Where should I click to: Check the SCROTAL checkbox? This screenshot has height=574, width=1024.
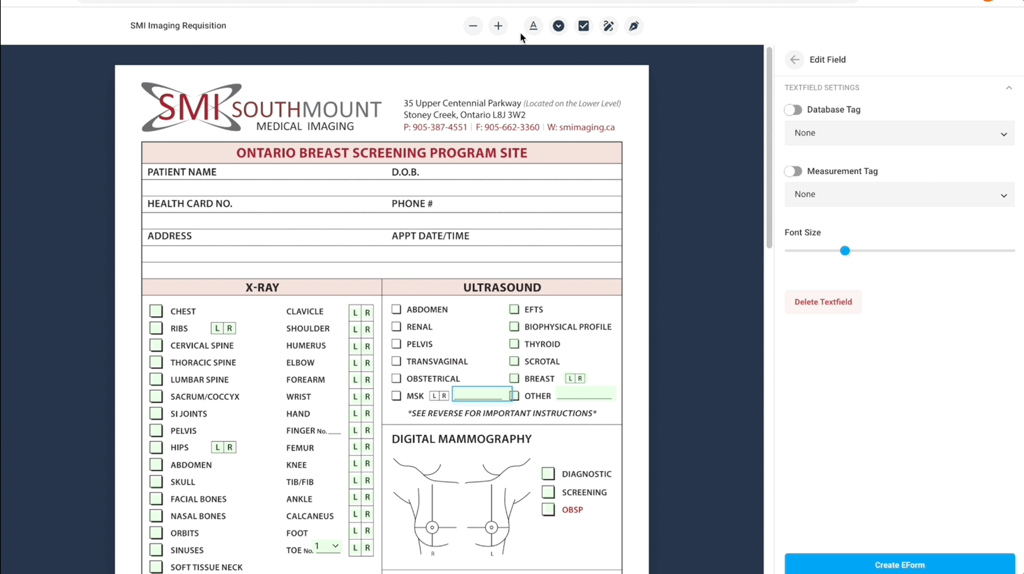tap(514, 361)
